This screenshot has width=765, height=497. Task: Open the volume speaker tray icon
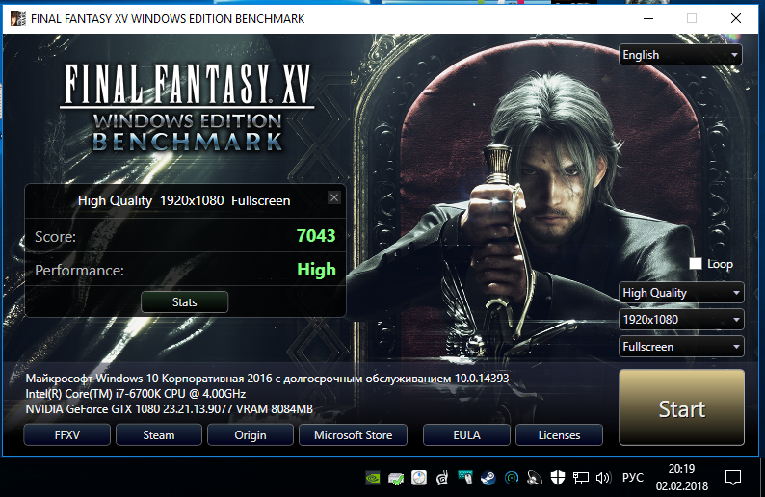pos(603,478)
